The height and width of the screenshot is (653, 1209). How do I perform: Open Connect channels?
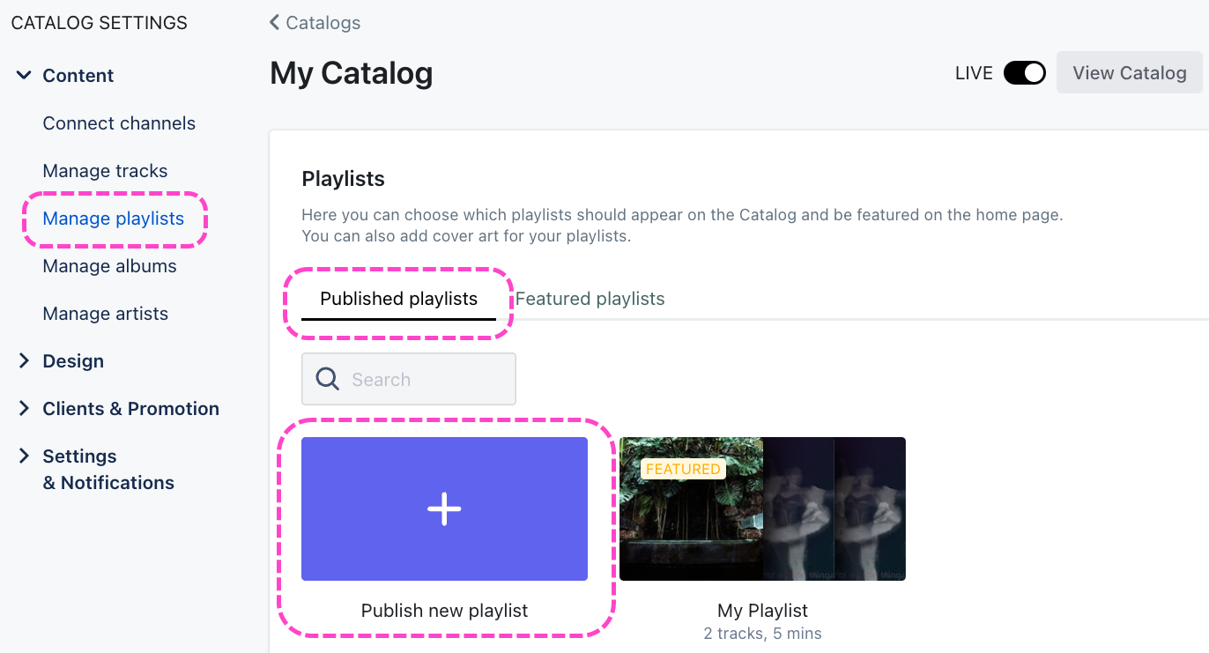119,123
